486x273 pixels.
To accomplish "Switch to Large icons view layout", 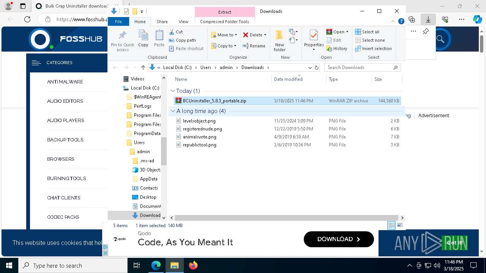I will click(x=399, y=226).
